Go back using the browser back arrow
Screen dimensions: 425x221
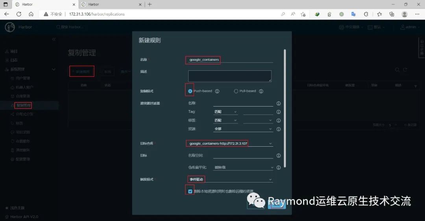7,14
